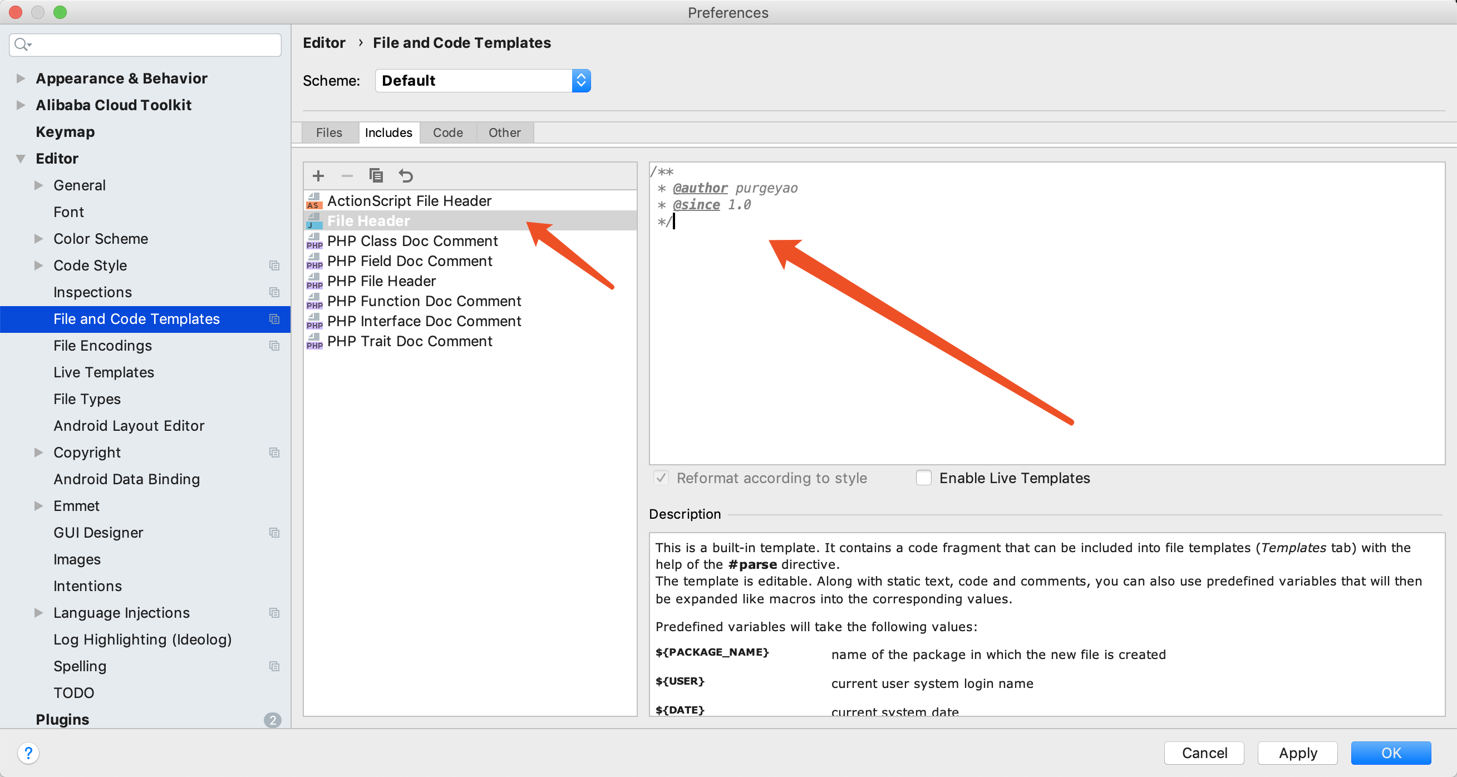
Task: Click the reset to default undo icon
Action: [x=406, y=176]
